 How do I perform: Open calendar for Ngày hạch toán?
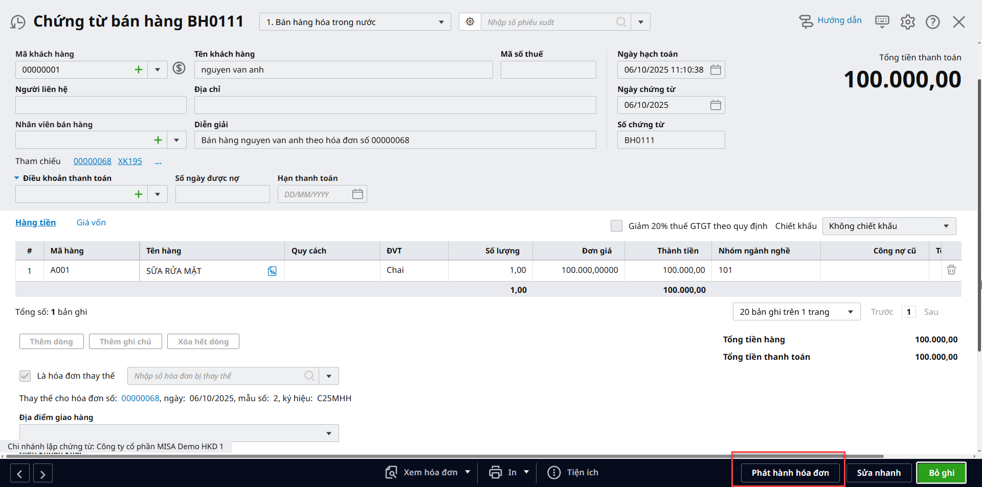tap(716, 70)
